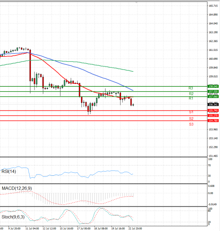Screen dimensions: 220x231
Task: Click the RSI 30 level label
Action: pyautogui.click(x=209, y=176)
